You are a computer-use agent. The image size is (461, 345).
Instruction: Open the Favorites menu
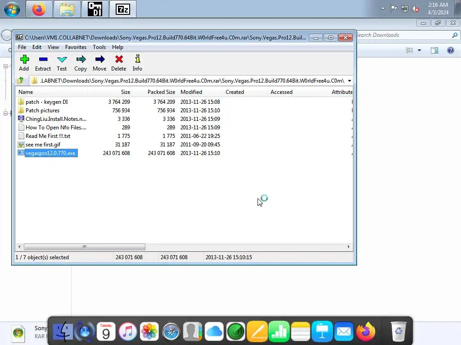76,47
